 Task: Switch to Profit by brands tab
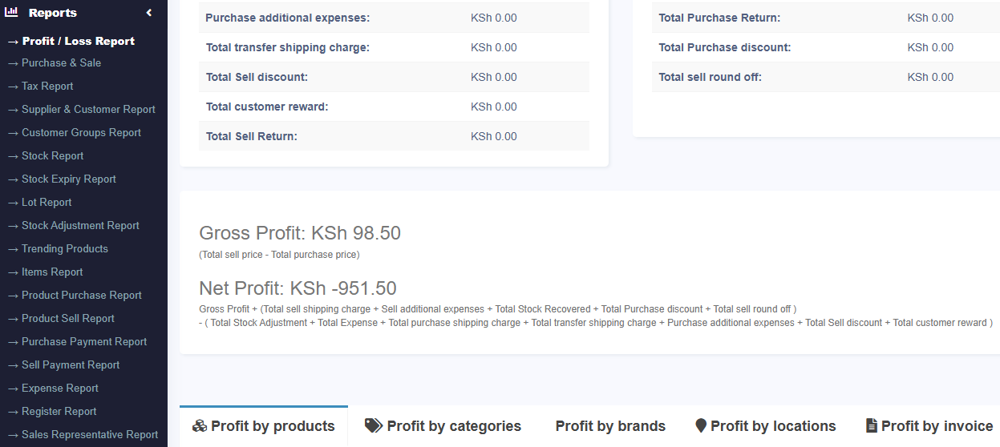coord(610,426)
